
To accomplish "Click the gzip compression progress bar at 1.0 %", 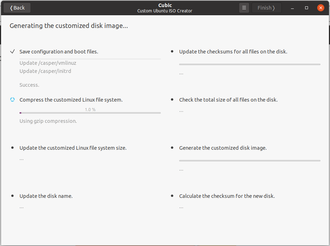I will [x=90, y=113].
